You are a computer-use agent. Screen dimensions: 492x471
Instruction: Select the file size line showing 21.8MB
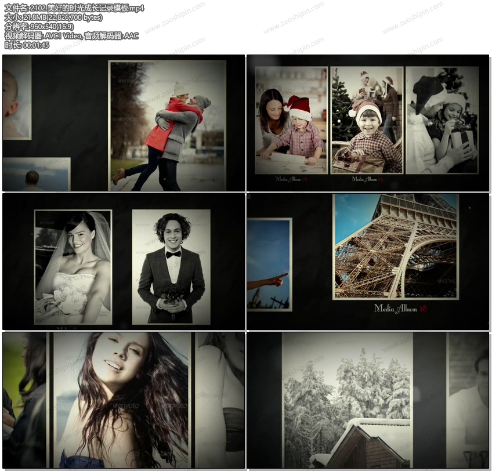pyautogui.click(x=53, y=17)
